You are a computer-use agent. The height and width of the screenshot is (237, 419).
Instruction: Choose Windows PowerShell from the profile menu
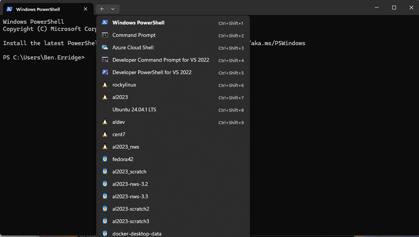click(x=138, y=23)
